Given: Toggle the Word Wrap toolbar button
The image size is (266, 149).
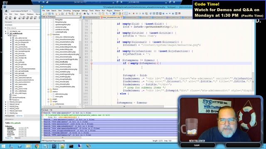Looking at the screenshot, I should coord(107,14).
